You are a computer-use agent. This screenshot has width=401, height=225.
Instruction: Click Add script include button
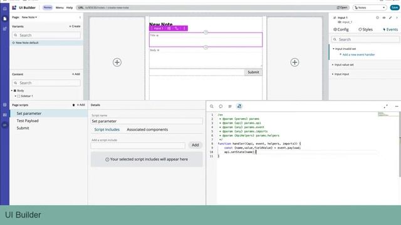click(195, 145)
